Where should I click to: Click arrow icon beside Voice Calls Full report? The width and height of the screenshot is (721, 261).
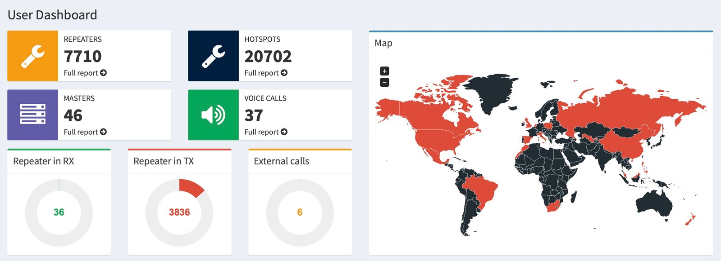[284, 132]
